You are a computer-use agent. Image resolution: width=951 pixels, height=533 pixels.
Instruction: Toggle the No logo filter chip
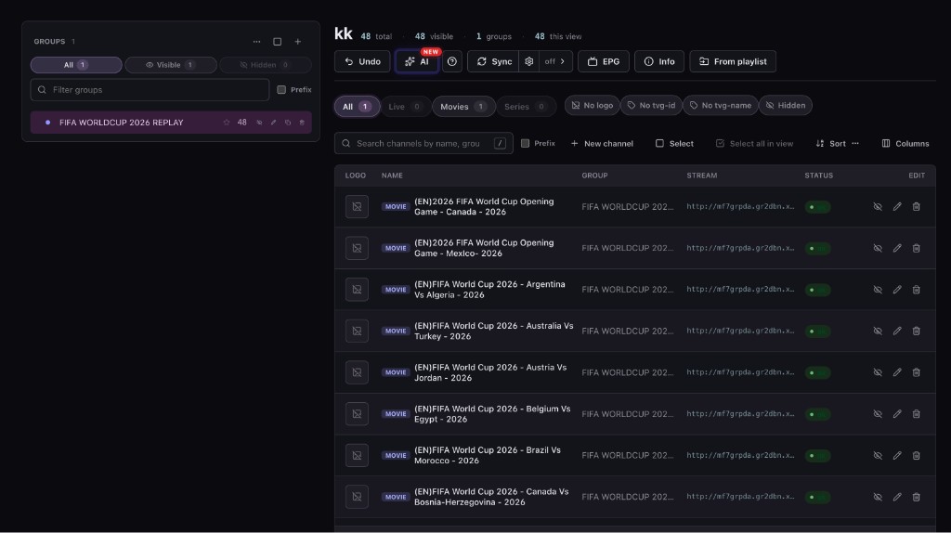coord(592,105)
